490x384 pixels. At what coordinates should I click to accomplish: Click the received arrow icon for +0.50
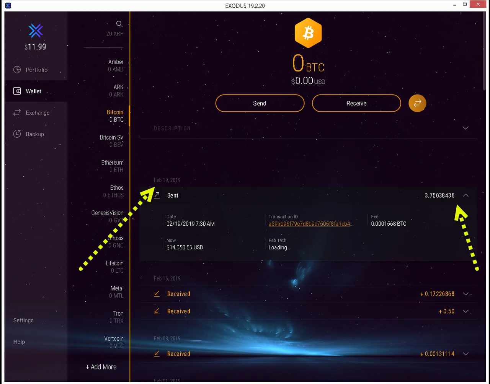(157, 311)
